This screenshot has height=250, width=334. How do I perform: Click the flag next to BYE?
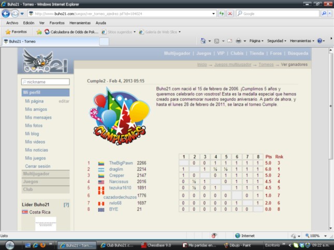point(101,210)
